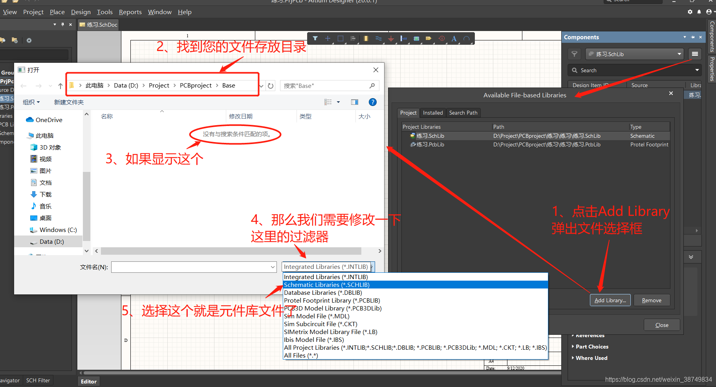Click the filter funnel in the Components panel

click(x=574, y=54)
